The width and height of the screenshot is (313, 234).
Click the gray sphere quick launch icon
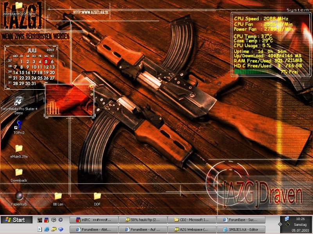pos(61,220)
